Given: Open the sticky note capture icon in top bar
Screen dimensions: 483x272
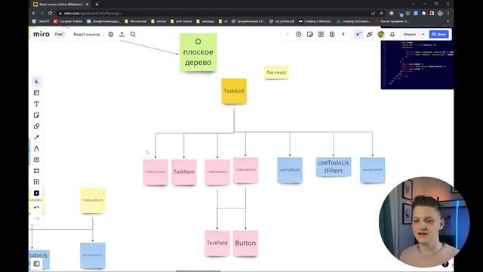Looking at the screenshot, I should (x=310, y=34).
